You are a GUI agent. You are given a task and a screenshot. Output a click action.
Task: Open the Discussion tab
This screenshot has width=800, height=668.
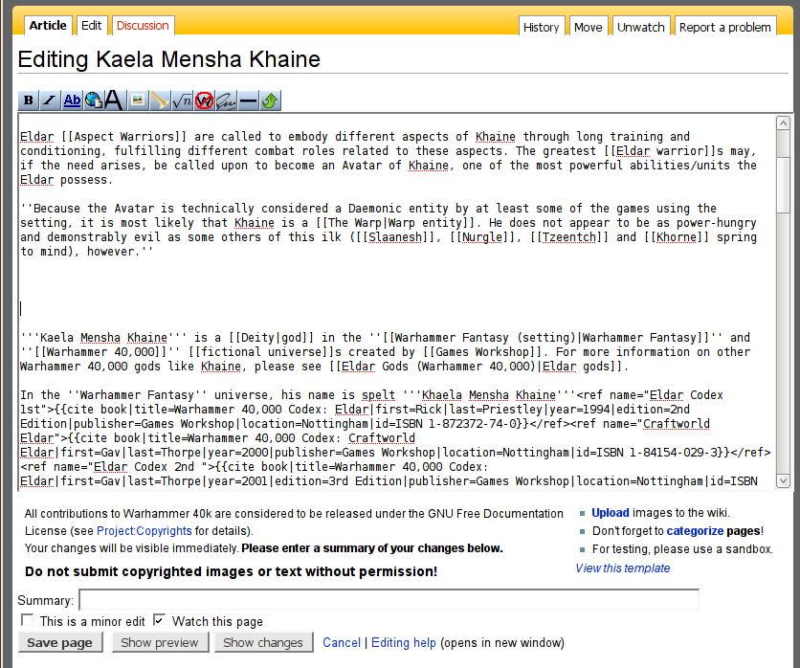[143, 26]
